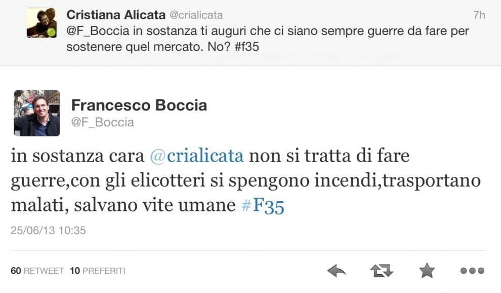501x293 pixels.
Task: Retweet using the retweet arrows icon
Action: pos(382,271)
